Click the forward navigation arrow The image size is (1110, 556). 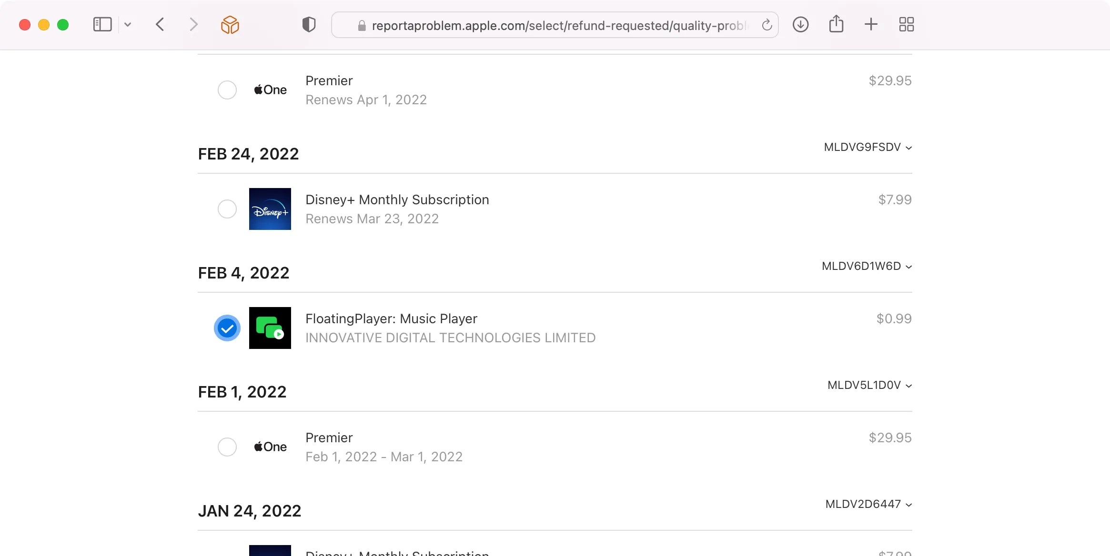click(193, 24)
